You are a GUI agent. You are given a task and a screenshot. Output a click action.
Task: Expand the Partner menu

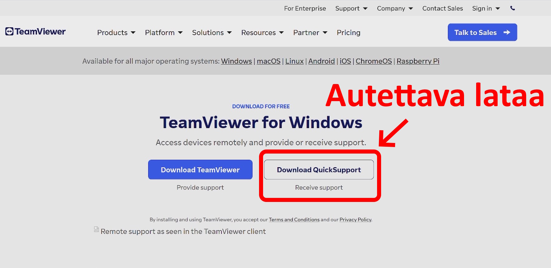[310, 33]
